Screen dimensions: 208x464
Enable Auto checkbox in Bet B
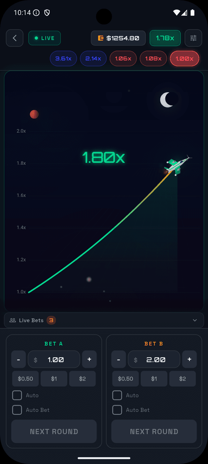[117, 395]
